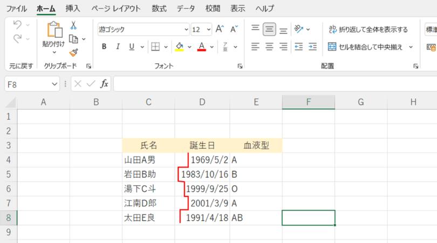Expand fill color dropdown arrow
Viewport: 437px width, 243px height.
pos(189,47)
